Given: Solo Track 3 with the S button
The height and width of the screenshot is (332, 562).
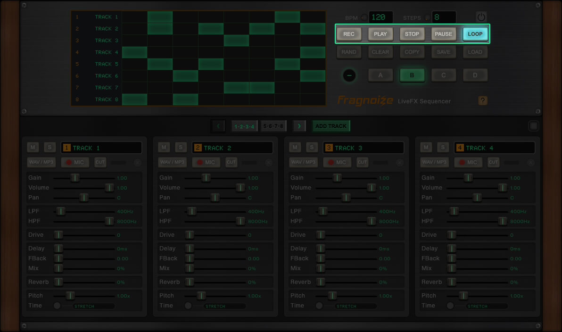Looking at the screenshot, I should [x=312, y=148].
